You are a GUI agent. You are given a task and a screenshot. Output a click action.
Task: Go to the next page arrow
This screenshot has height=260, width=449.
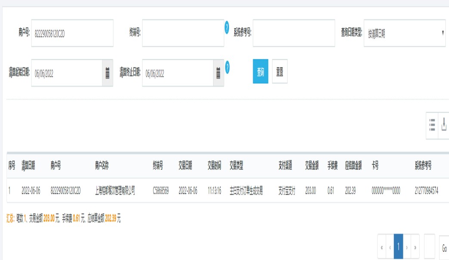click(x=407, y=248)
